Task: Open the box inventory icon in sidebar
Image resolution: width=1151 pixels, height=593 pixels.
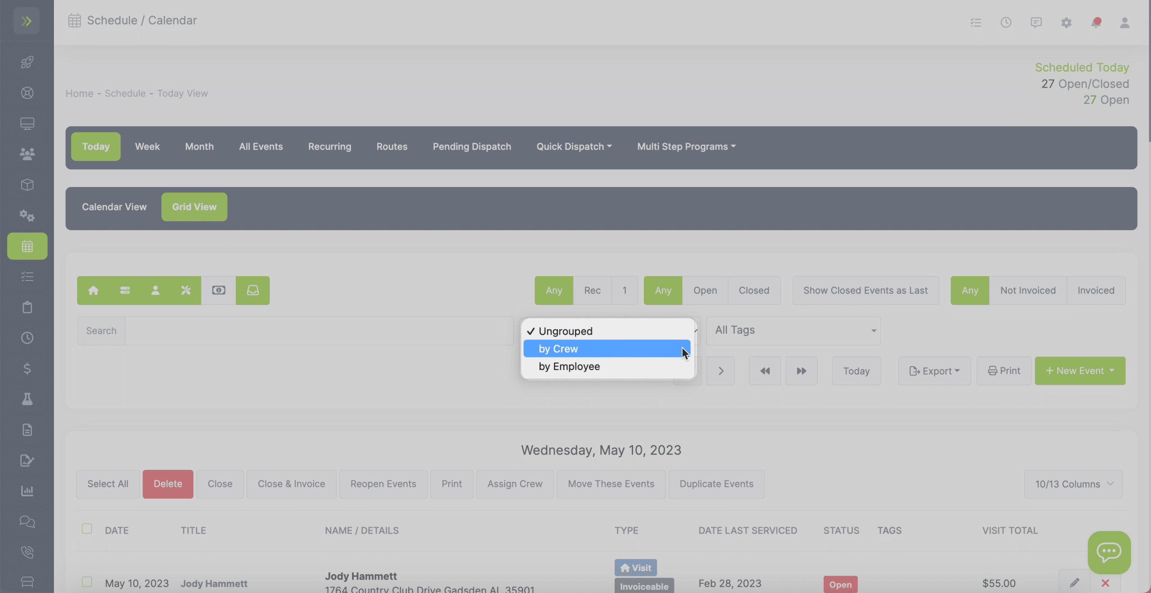Action: tap(27, 185)
